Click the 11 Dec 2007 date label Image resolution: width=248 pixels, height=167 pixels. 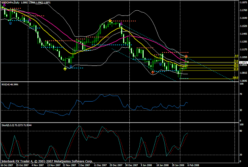pyautogui.click(x=100, y=165)
